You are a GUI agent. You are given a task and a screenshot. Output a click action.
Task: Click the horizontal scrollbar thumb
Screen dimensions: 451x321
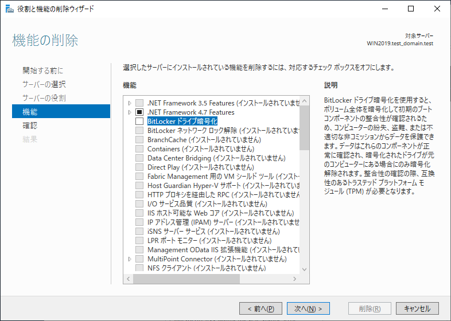click(186, 279)
